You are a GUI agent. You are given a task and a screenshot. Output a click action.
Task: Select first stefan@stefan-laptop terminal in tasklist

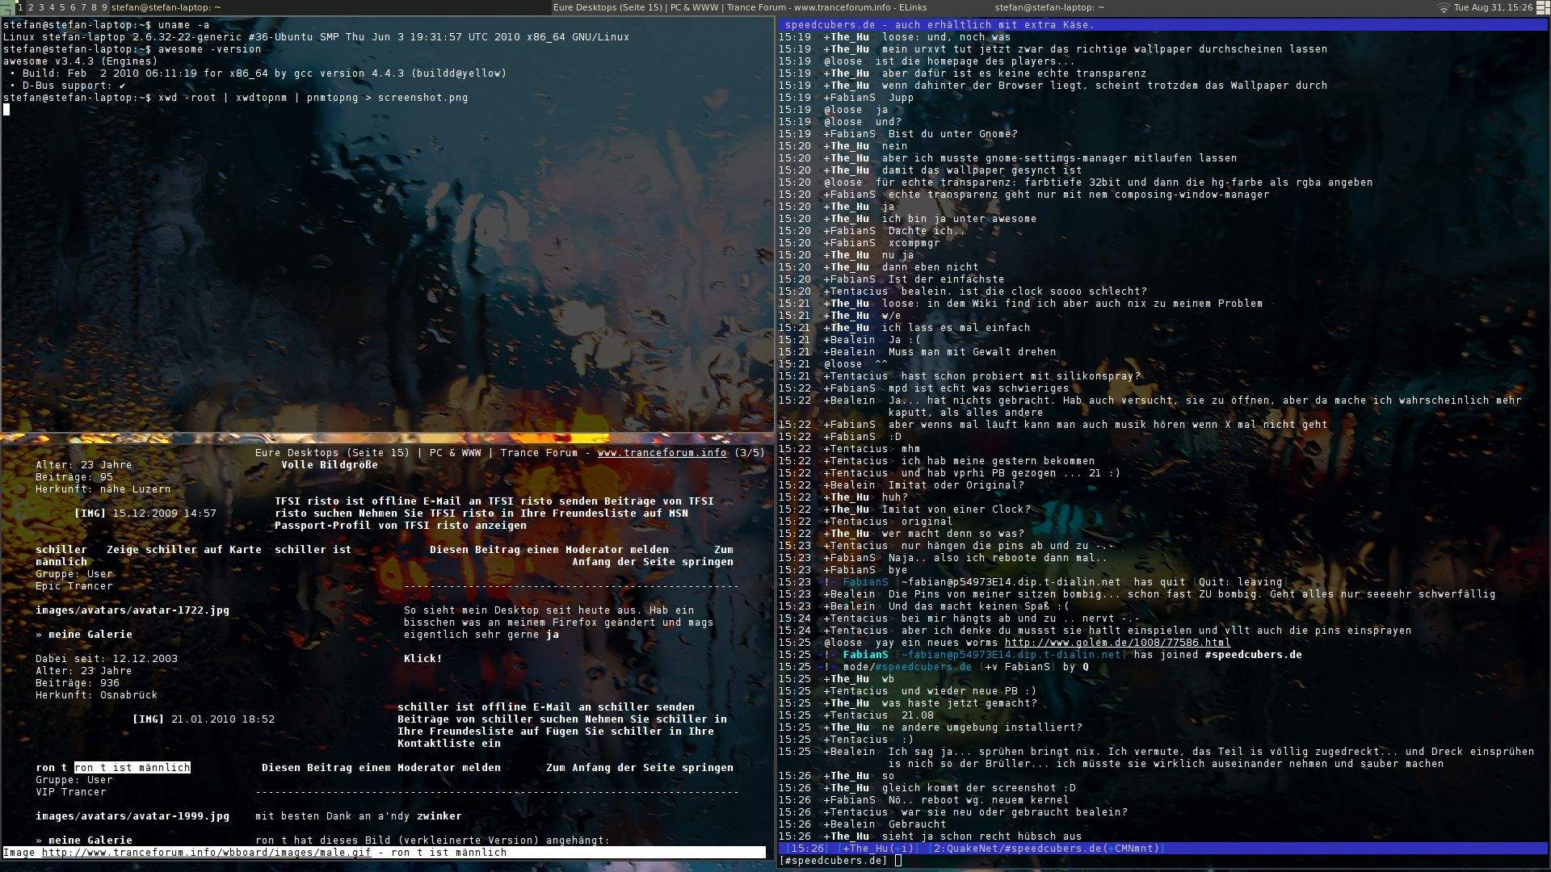(x=166, y=7)
